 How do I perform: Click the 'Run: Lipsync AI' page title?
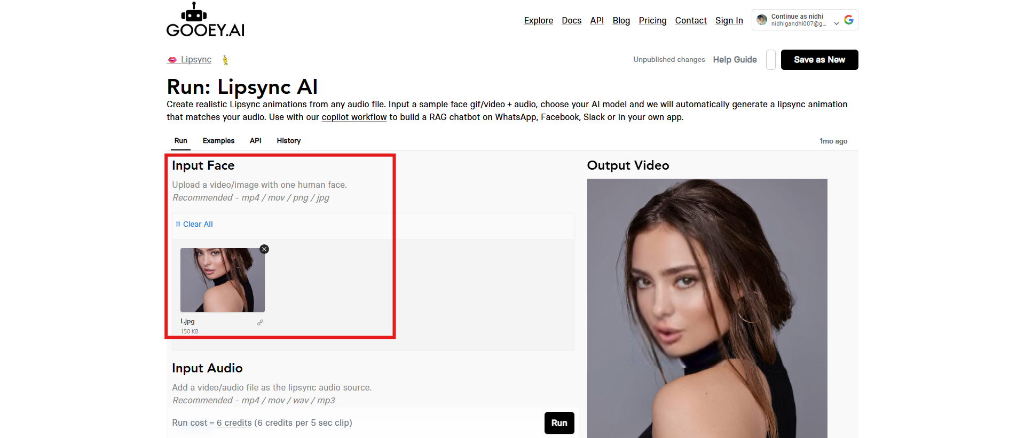coord(242,87)
